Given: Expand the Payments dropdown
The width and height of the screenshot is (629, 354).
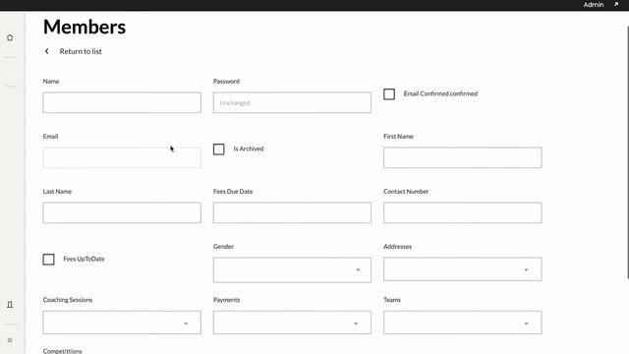Looking at the screenshot, I should click(x=292, y=323).
